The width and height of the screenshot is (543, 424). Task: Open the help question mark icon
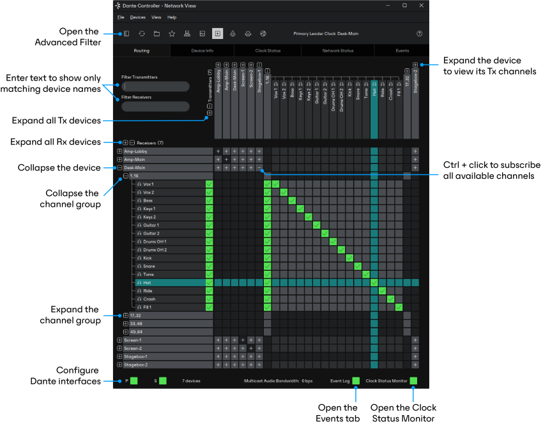tap(419, 34)
